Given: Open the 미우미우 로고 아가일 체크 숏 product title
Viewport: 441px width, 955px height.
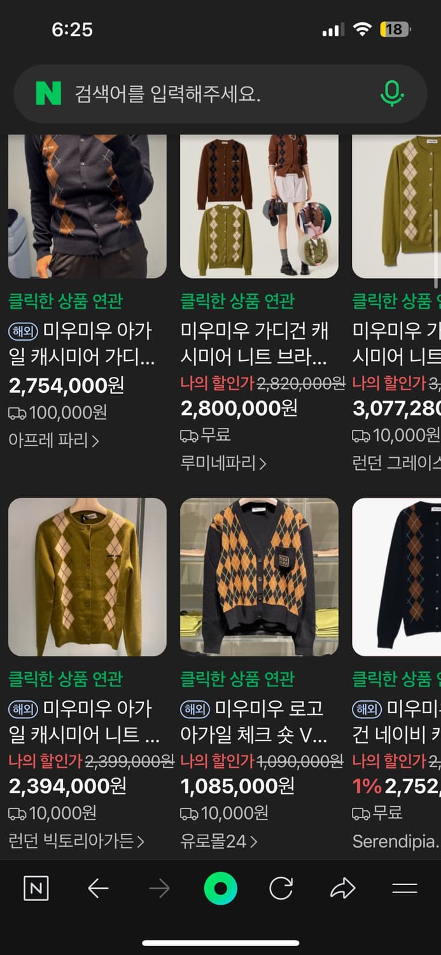Looking at the screenshot, I should 254,722.
